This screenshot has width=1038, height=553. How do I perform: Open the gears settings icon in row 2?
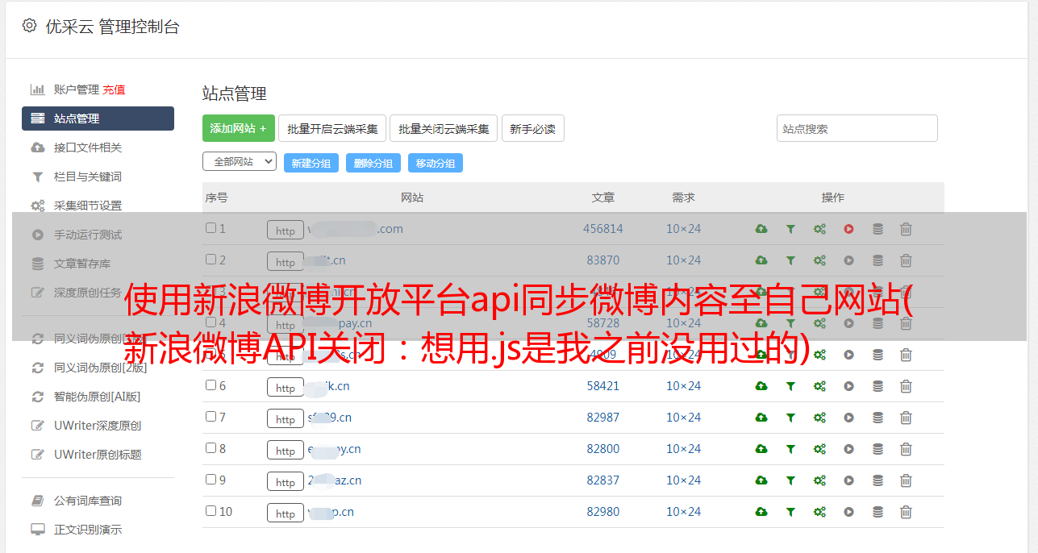coord(819,260)
